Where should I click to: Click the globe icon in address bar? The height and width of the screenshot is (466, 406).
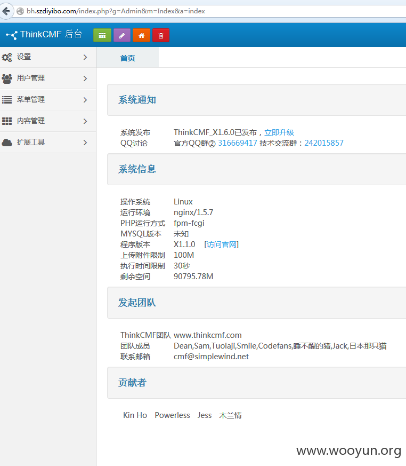click(20, 11)
